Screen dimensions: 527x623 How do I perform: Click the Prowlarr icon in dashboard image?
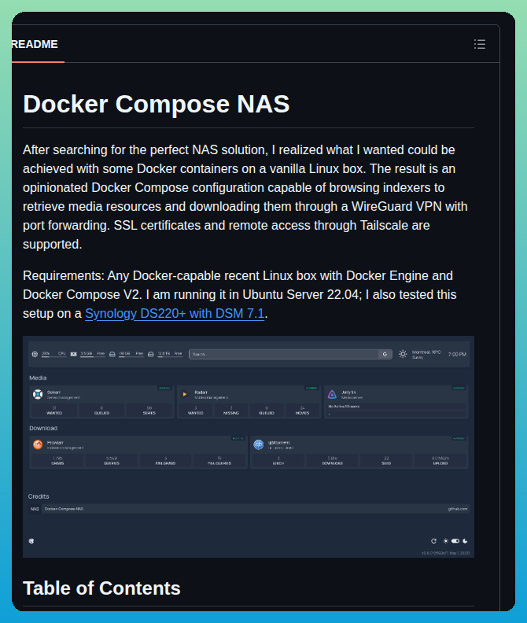pos(38,444)
